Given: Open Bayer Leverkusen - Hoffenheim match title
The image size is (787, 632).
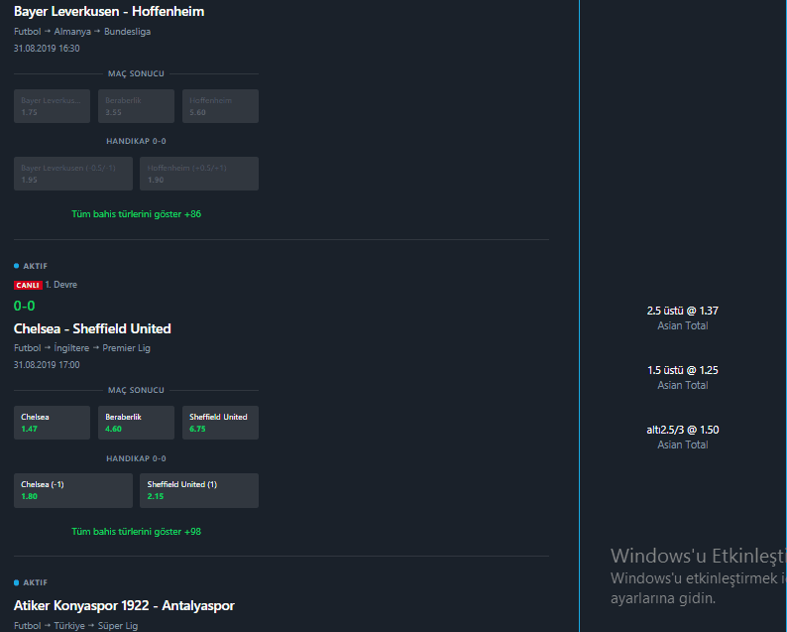Looking at the screenshot, I should pos(109,11).
